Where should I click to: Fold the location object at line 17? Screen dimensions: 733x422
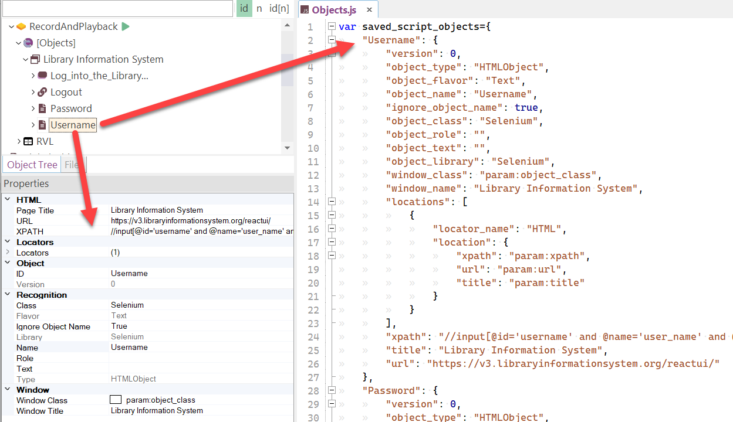coord(332,242)
